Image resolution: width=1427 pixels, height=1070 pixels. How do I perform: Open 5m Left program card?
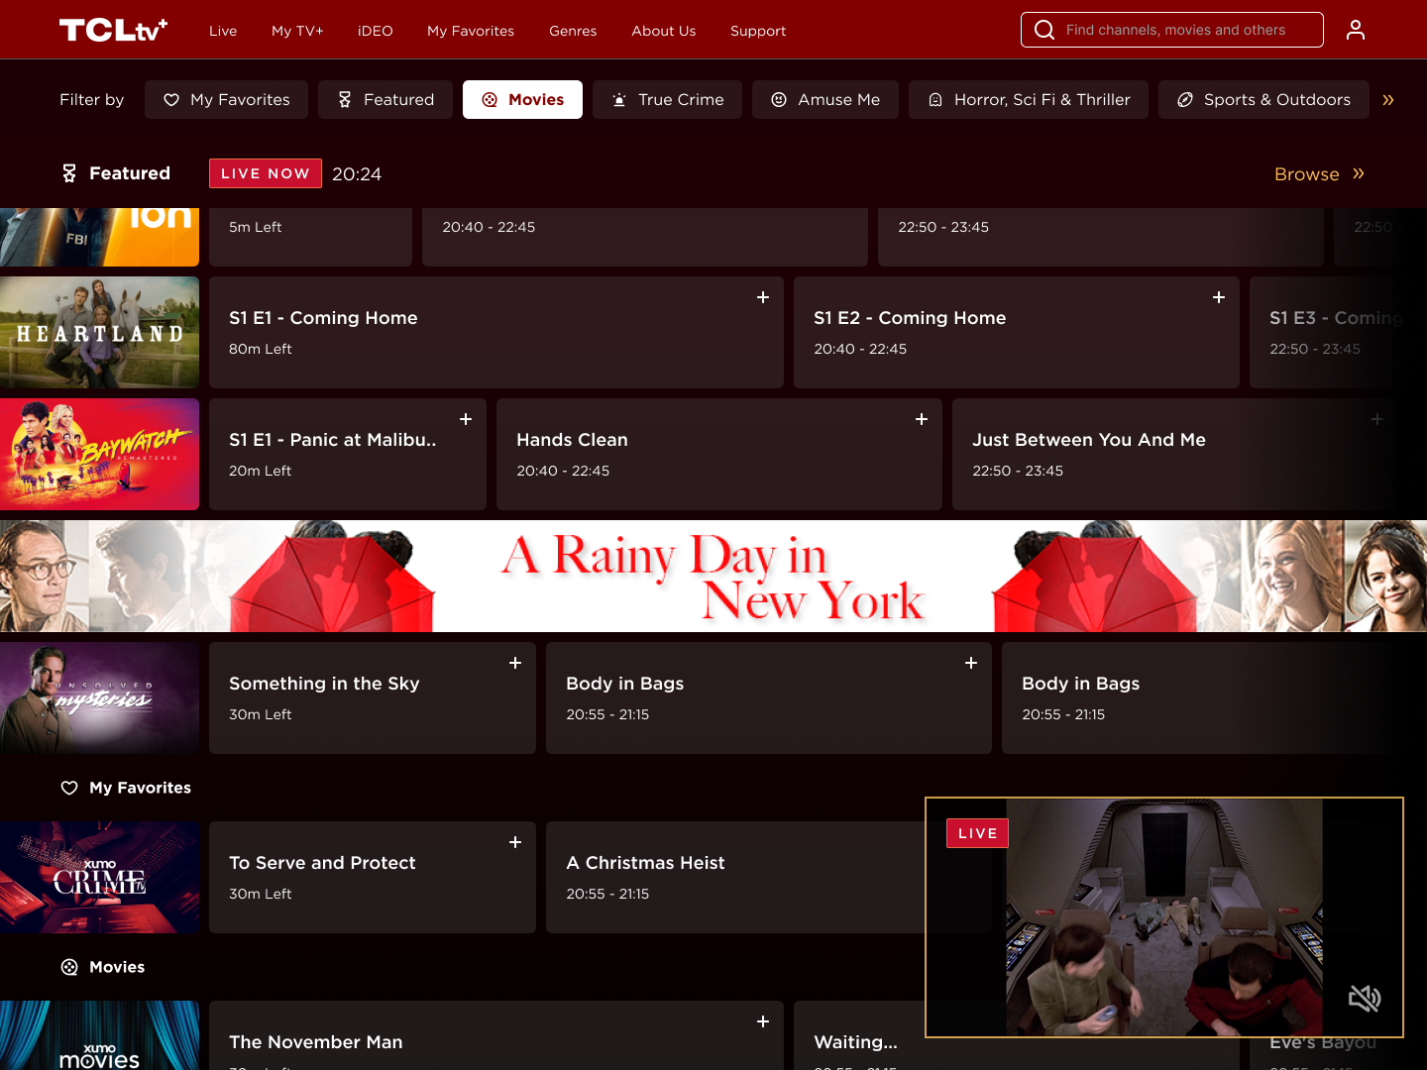click(x=310, y=237)
